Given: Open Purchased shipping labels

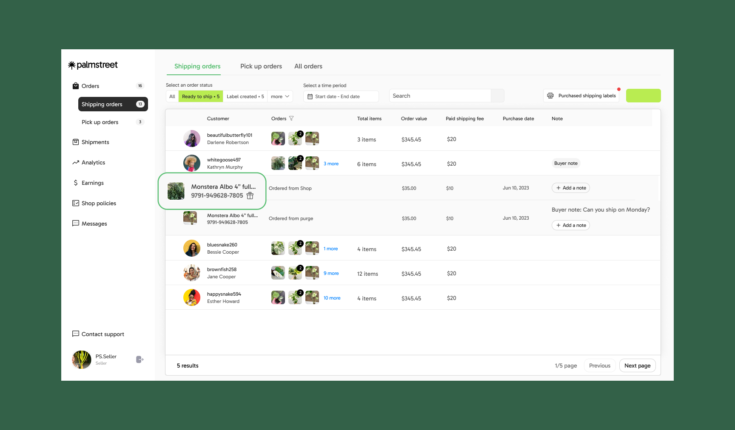Looking at the screenshot, I should [x=581, y=96].
